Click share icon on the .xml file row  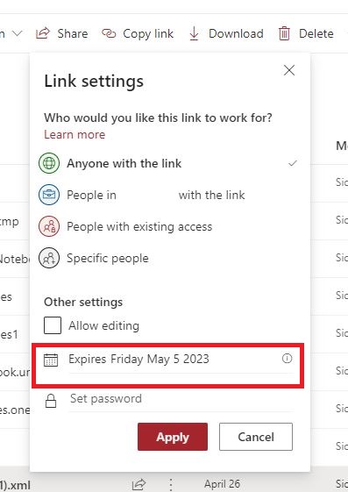click(138, 484)
